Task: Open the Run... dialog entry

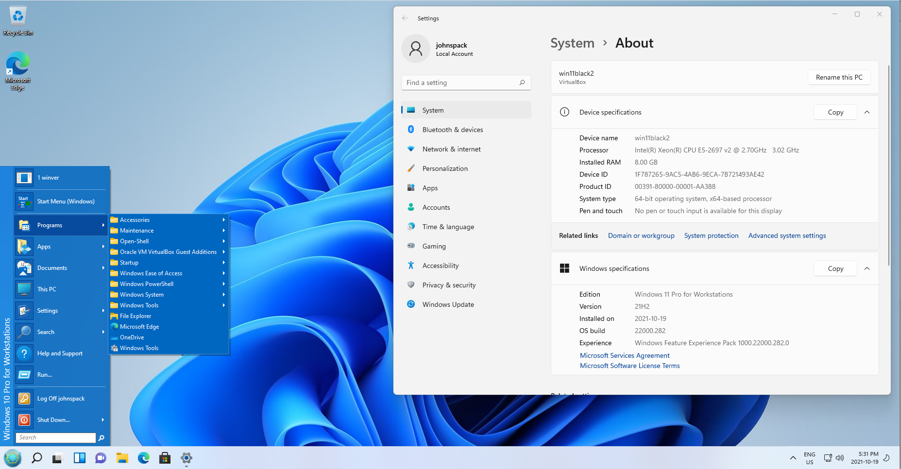Action: click(x=60, y=375)
